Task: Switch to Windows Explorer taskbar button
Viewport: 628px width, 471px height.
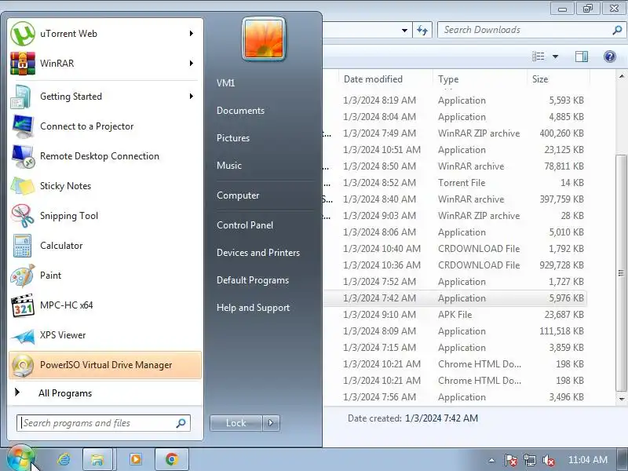Action: [x=97, y=459]
